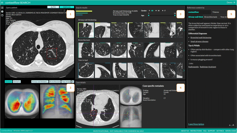The image size is (237, 133).
Task: Click the settings gear in left sidebar
Action: [x=2, y=11]
